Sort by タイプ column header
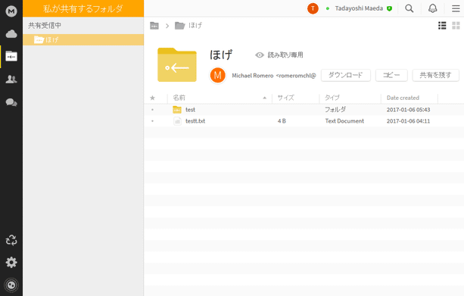 tap(332, 98)
